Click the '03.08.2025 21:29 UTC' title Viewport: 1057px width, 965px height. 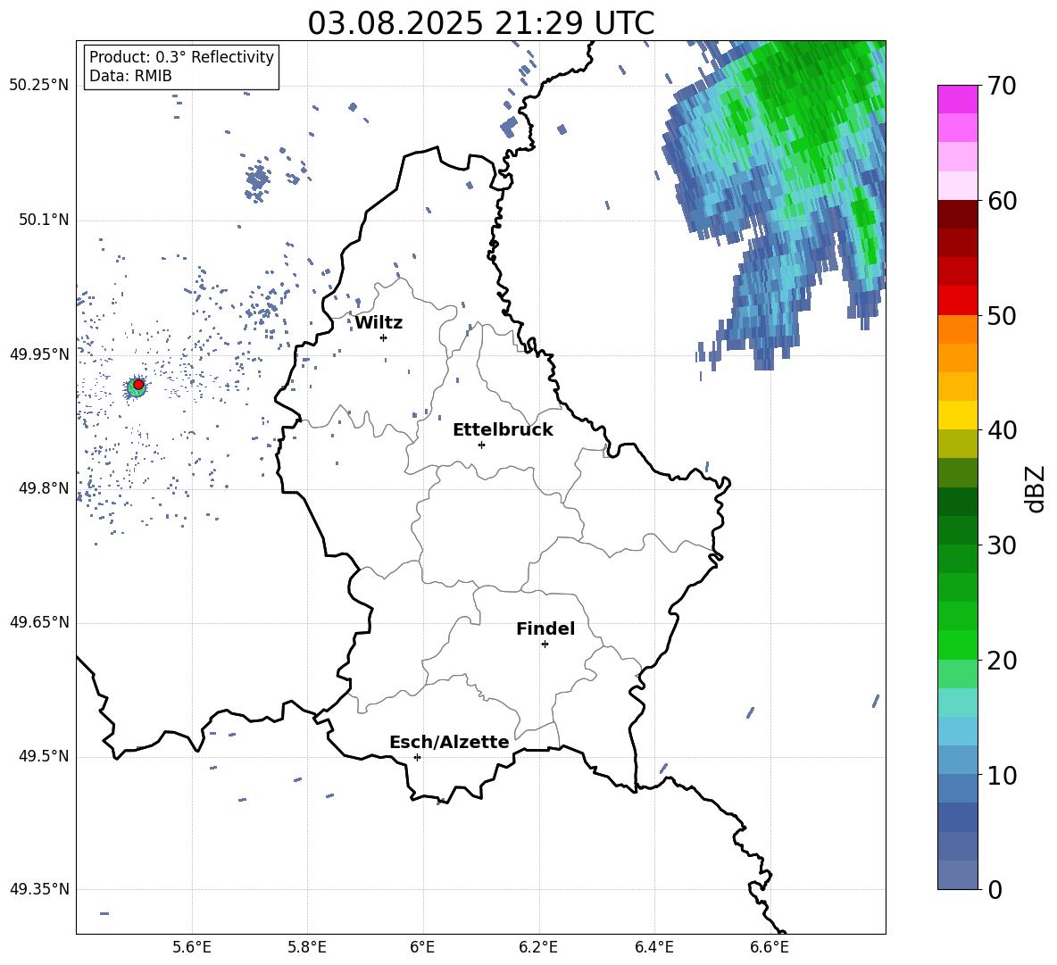(481, 23)
